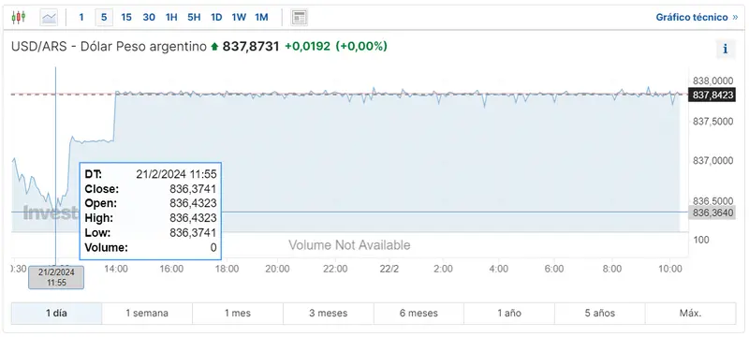Click the 837,8423 current price marker
The image size is (749, 337).
click(x=712, y=95)
